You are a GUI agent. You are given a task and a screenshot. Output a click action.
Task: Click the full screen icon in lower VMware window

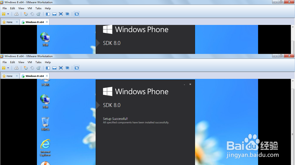61,68
